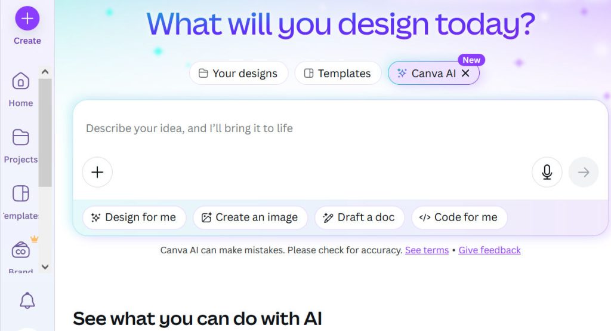Choose the Code for me option
The height and width of the screenshot is (331, 611).
point(459,217)
